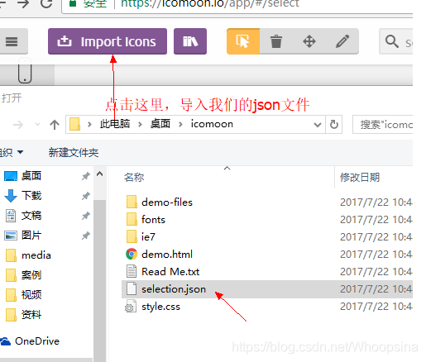This screenshot has width=426, height=362.
Task: Select the 案例 folder in the sidebar
Action: (31, 275)
